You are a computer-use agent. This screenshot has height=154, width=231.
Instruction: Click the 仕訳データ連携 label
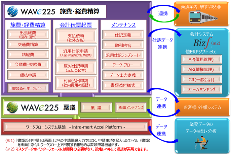(162, 44)
